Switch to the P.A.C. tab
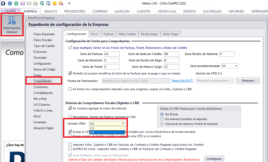Image resolution: width=268 pixels, height=162 pixels. [95, 34]
